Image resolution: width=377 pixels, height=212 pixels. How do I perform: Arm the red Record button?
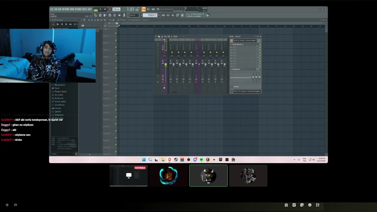click(110, 9)
